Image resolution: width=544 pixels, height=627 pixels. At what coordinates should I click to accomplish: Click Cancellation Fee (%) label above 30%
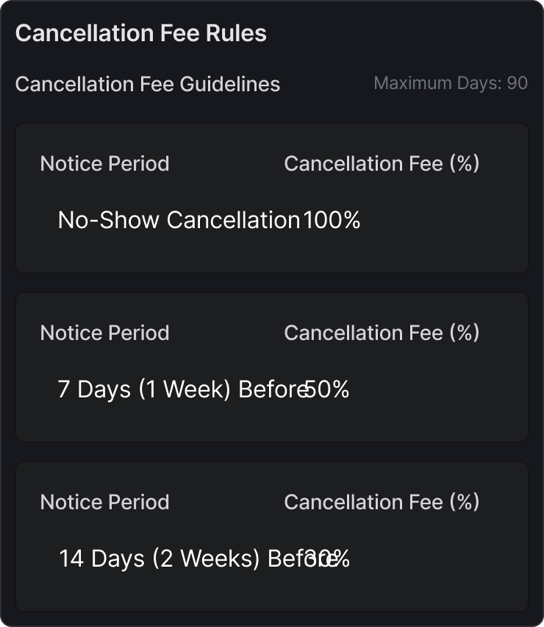coord(382,502)
